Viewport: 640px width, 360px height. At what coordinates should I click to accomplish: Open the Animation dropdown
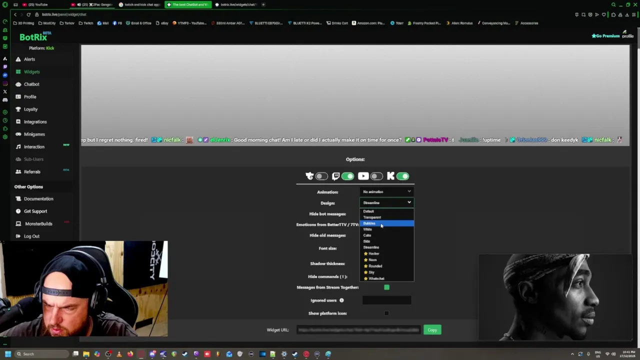click(386, 192)
